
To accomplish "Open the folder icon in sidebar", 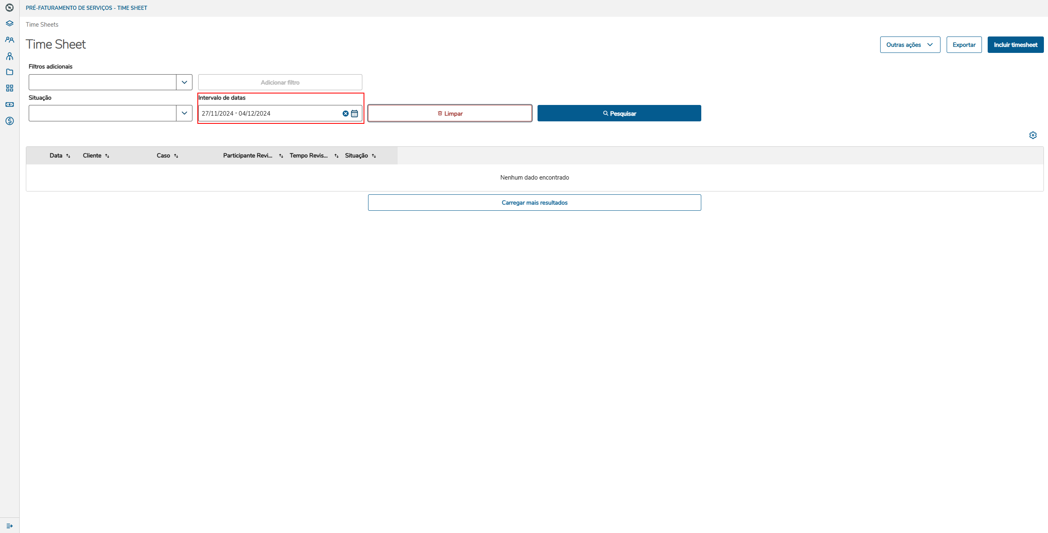I will tap(9, 72).
